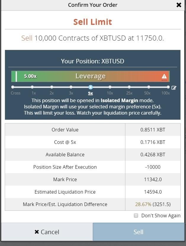The image size is (186, 246).
Task: Select 1x on the leverage slider
Action: pos(32,87)
